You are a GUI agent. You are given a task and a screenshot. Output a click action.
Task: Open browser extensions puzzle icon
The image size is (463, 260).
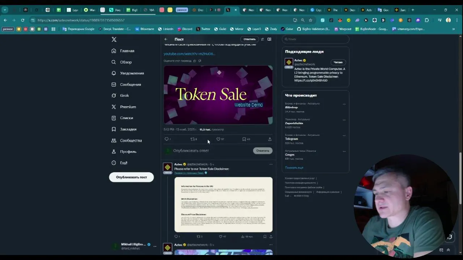tap(427, 20)
